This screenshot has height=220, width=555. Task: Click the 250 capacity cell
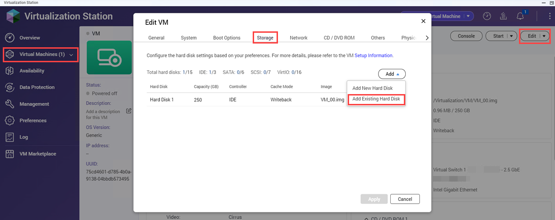click(x=198, y=100)
